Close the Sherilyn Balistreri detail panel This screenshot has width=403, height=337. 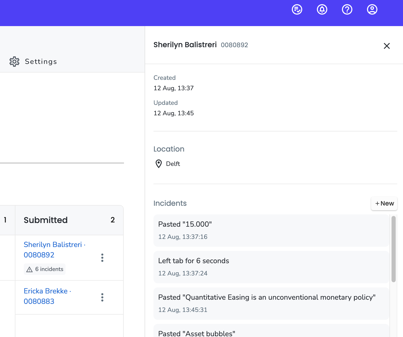point(387,46)
